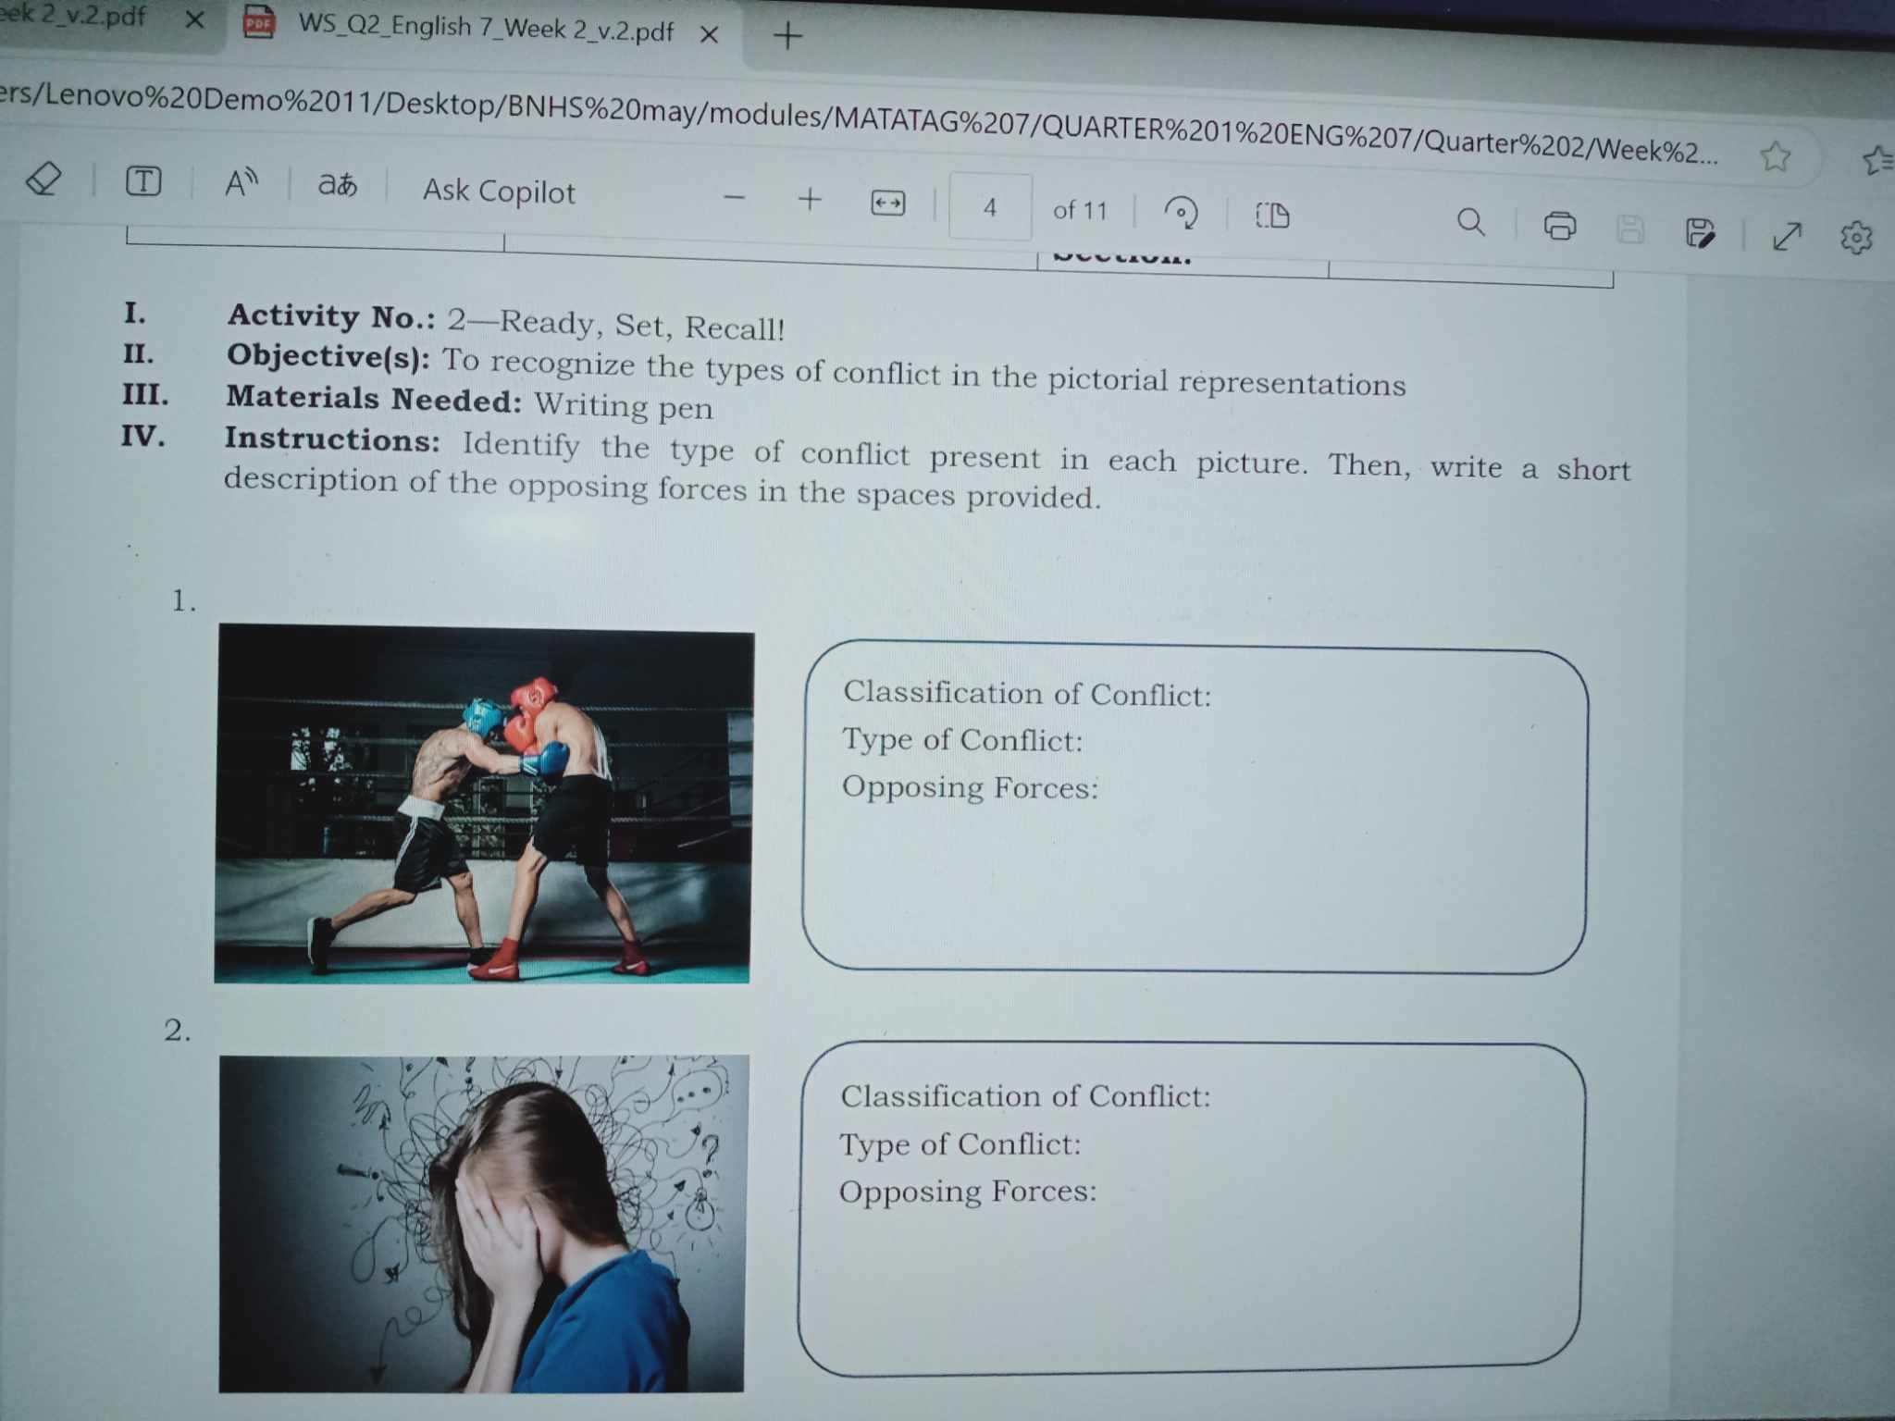This screenshot has width=1895, height=1421.
Task: Click the Print icon
Action: click(1559, 226)
